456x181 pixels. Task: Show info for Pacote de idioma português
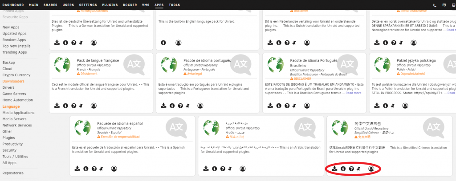tap(172, 106)
